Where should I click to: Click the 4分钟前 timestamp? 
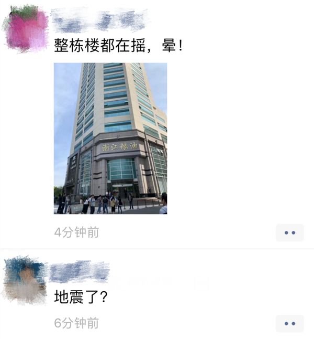(76, 232)
